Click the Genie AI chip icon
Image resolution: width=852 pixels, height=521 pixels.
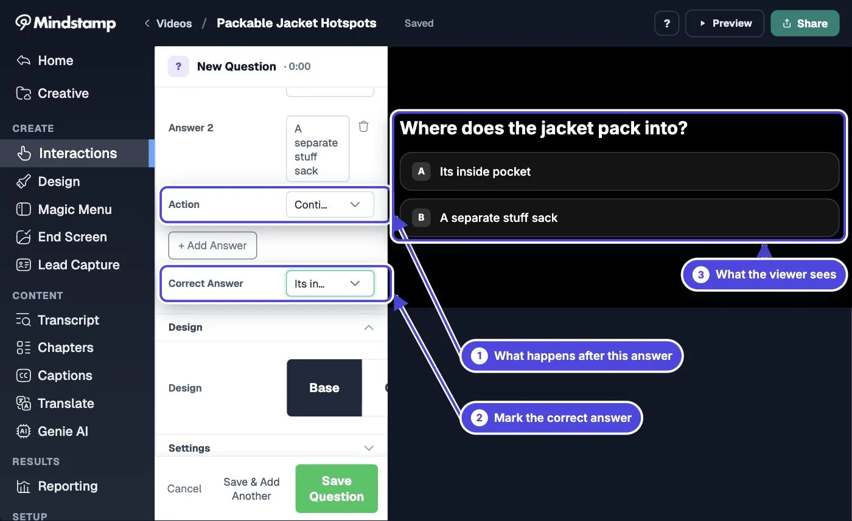point(23,432)
